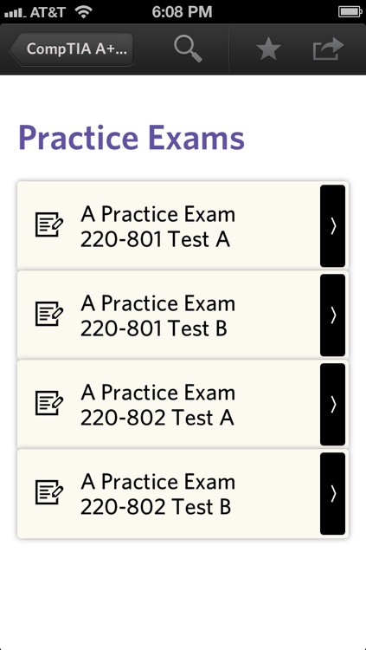Tap notepad icon for 220-801 Test B
366x650 pixels.
click(48, 315)
